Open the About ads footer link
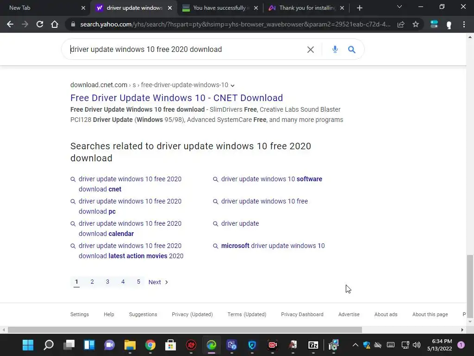Image resolution: width=474 pixels, height=356 pixels. 386,314
